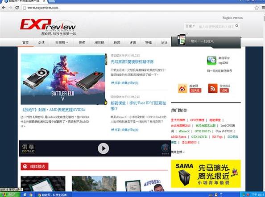Open the yellow SAMA 先马 advertisement banner
Viewport: 265px width, 197px height.
206,174
